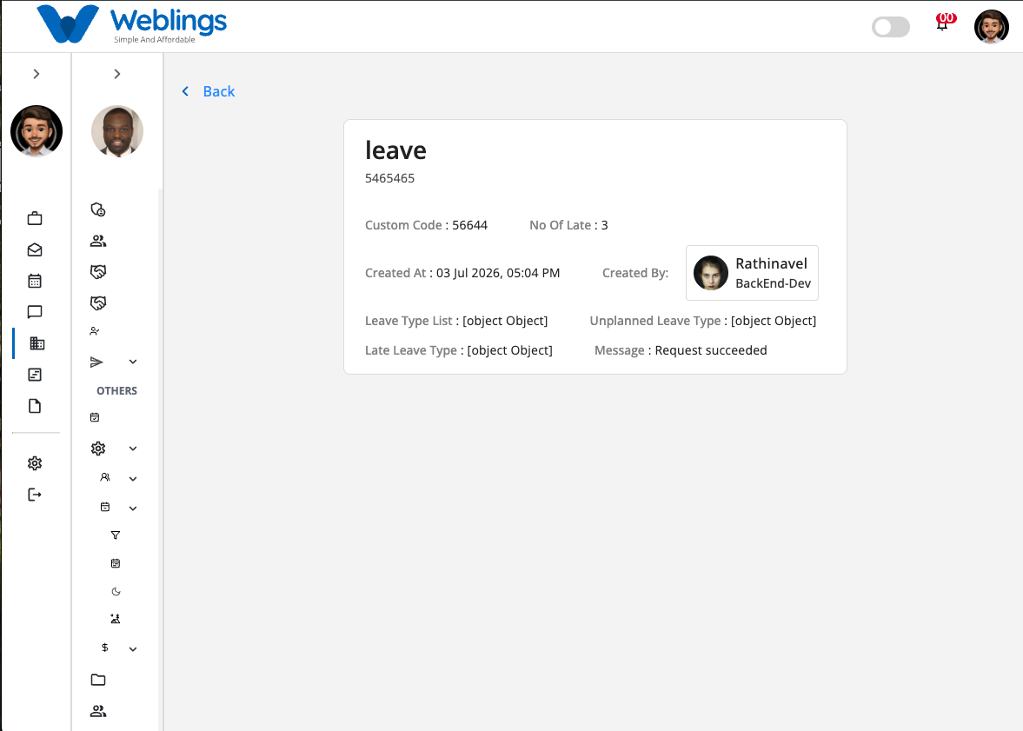Open the briefcase icon in the sidebar

coord(35,219)
